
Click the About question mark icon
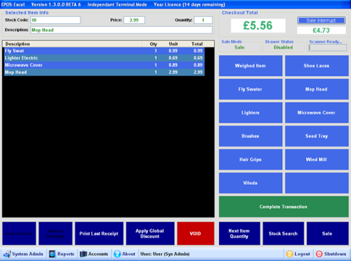(117, 254)
